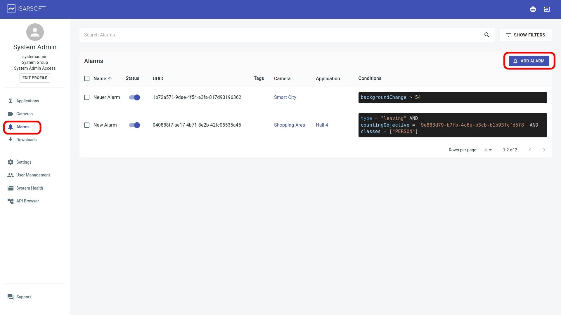The height and width of the screenshot is (315, 561).
Task: Open the Hall 4 application link
Action: [322, 125]
